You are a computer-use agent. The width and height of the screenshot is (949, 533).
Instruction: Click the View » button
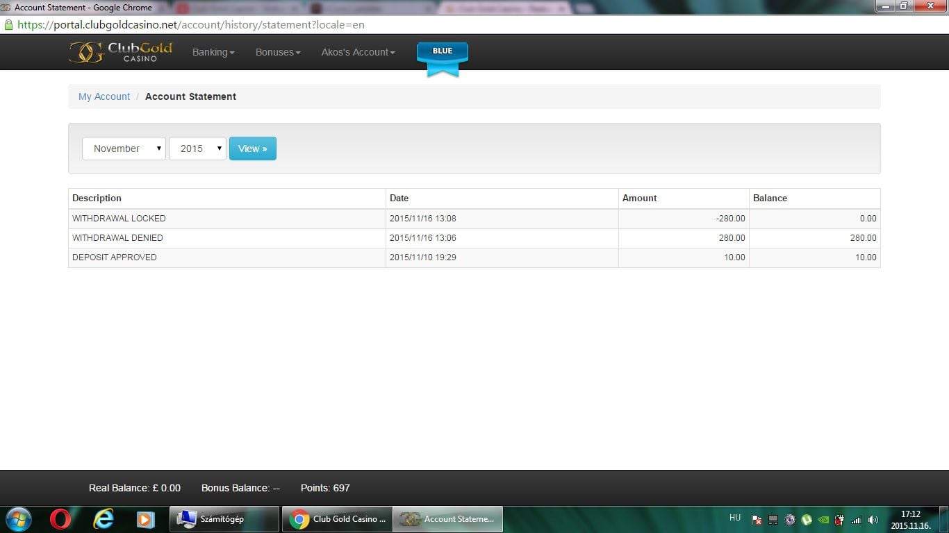point(253,149)
